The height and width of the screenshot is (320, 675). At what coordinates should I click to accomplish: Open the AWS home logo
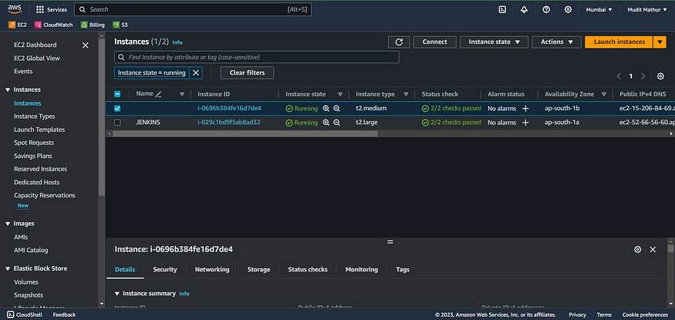click(x=15, y=9)
